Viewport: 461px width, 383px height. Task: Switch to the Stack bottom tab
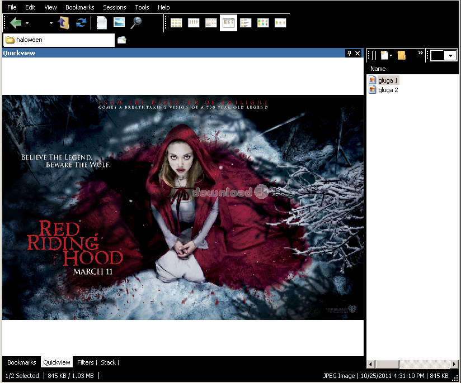click(x=109, y=362)
